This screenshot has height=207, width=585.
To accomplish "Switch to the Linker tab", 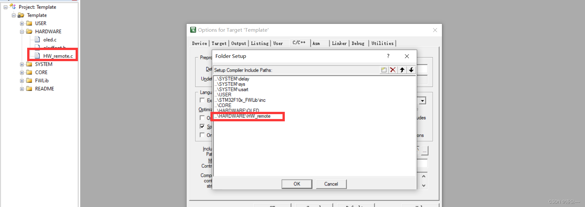I will click(x=339, y=43).
